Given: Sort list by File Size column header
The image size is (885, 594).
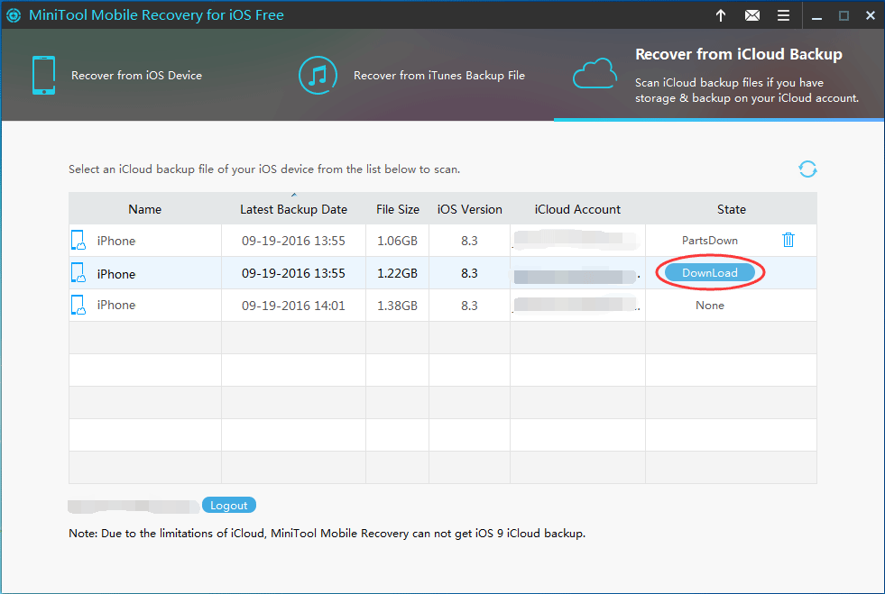Looking at the screenshot, I should (397, 209).
